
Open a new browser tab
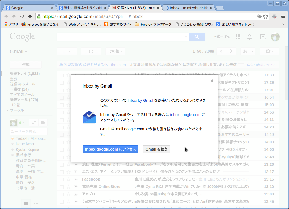220,8
